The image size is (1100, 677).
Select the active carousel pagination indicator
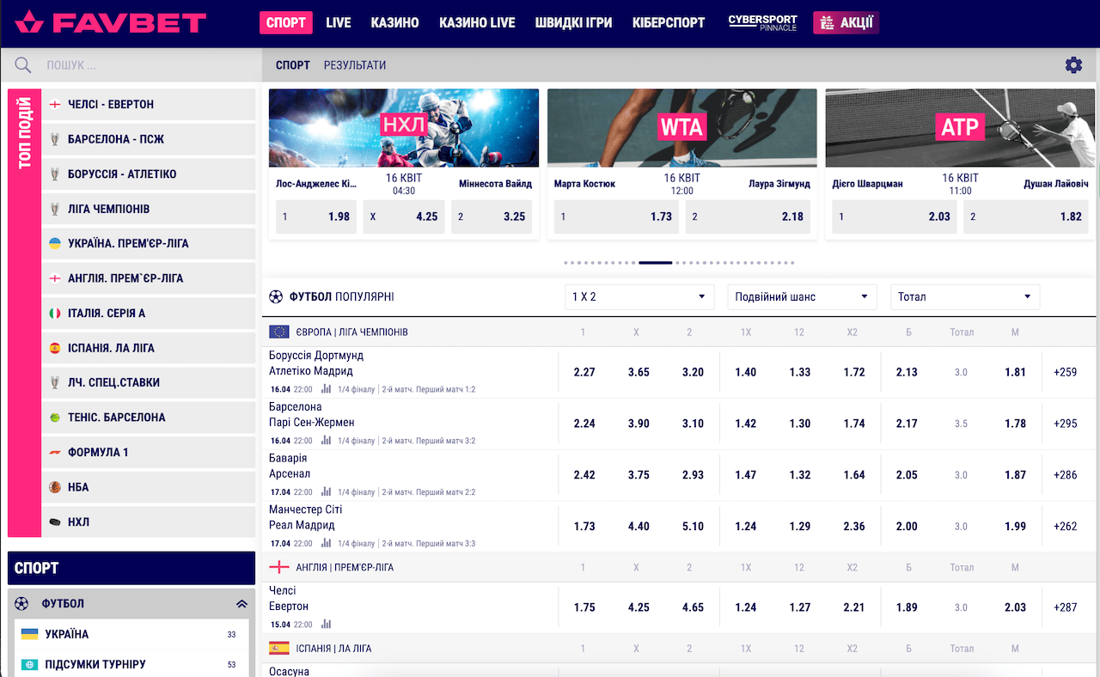point(656,262)
